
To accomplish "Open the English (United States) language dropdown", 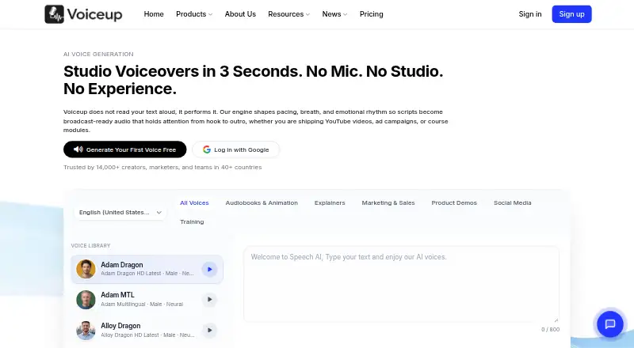I will click(x=120, y=212).
